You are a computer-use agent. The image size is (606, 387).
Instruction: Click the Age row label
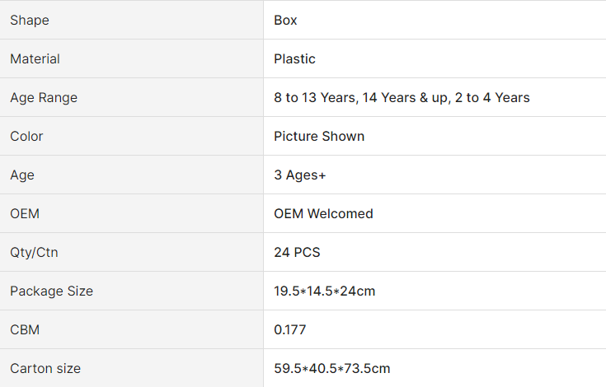coord(22,175)
